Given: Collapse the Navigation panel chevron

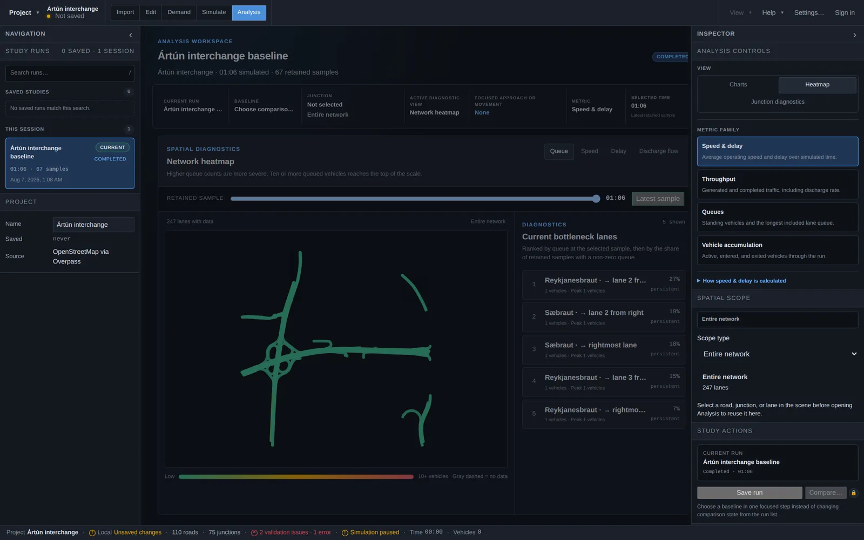Looking at the screenshot, I should point(131,35).
